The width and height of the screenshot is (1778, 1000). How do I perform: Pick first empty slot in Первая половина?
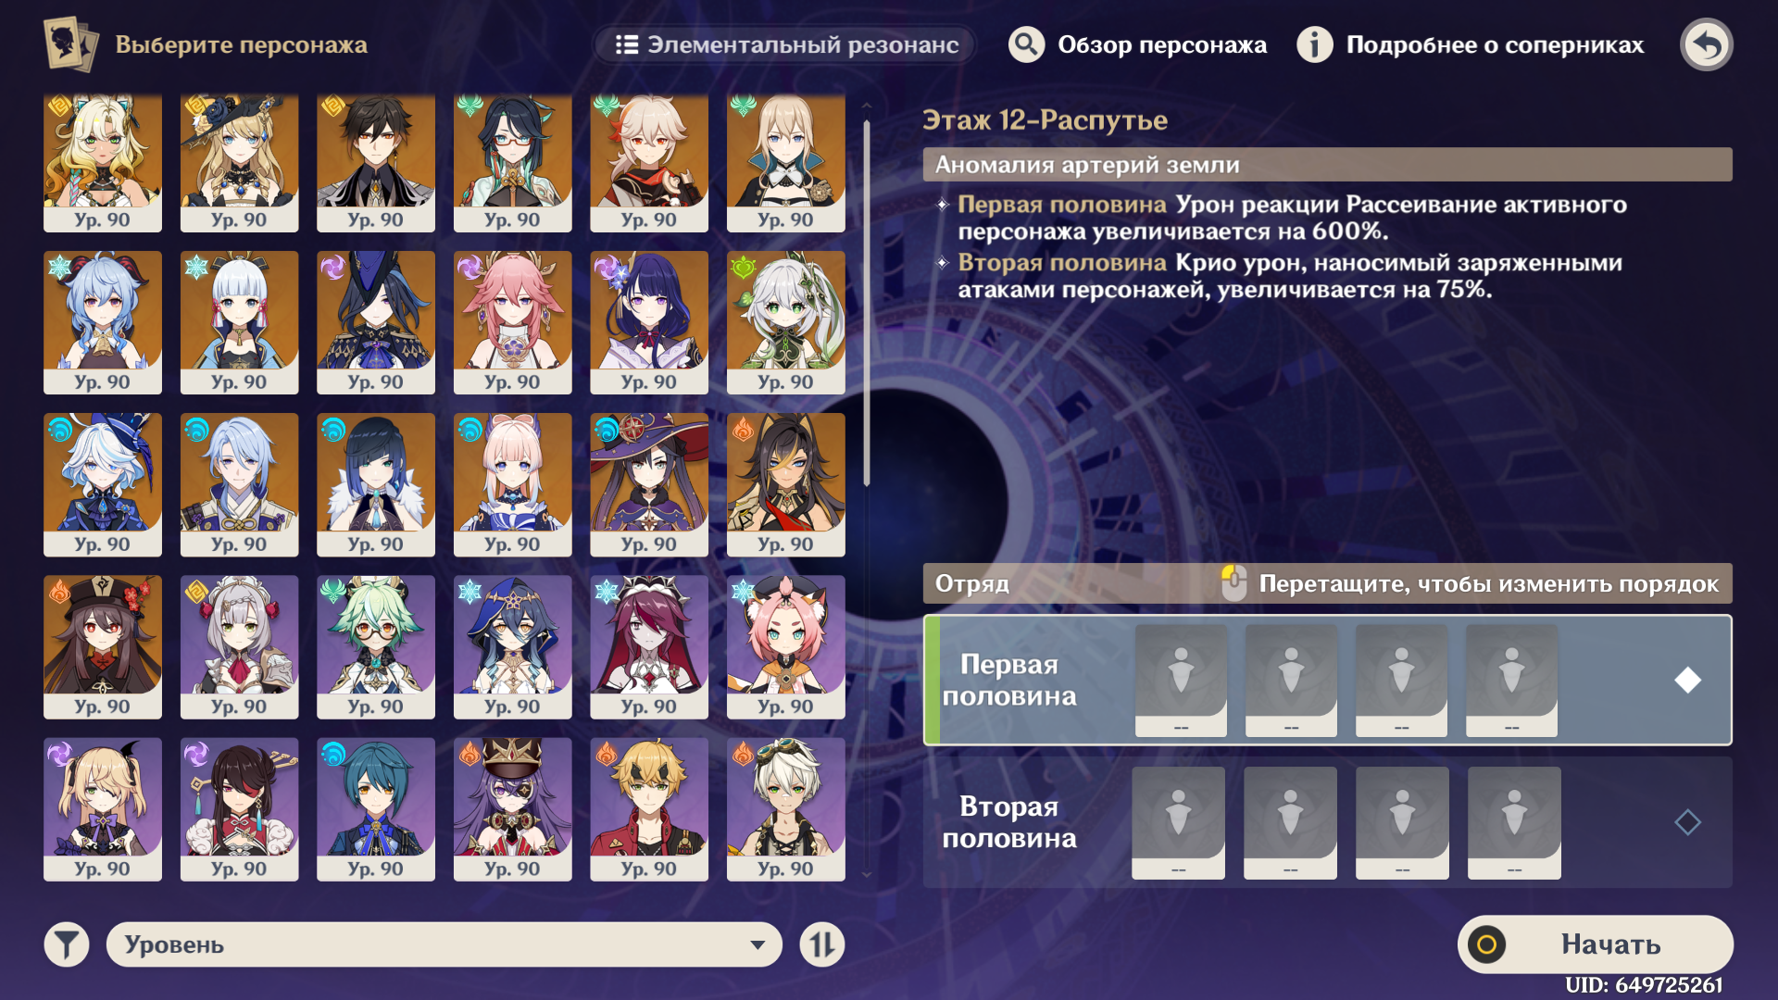pyautogui.click(x=1181, y=680)
